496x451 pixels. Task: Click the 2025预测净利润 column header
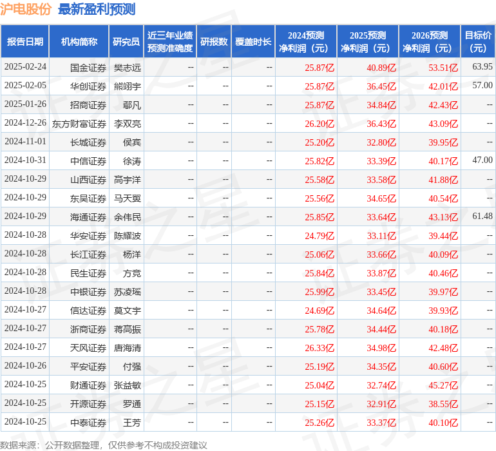(368, 41)
